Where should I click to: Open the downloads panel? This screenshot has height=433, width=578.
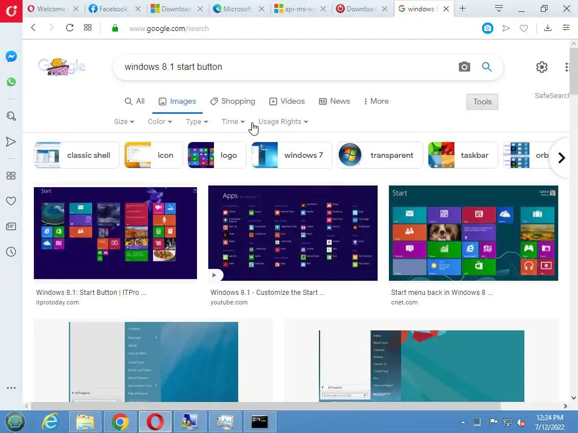pos(548,28)
